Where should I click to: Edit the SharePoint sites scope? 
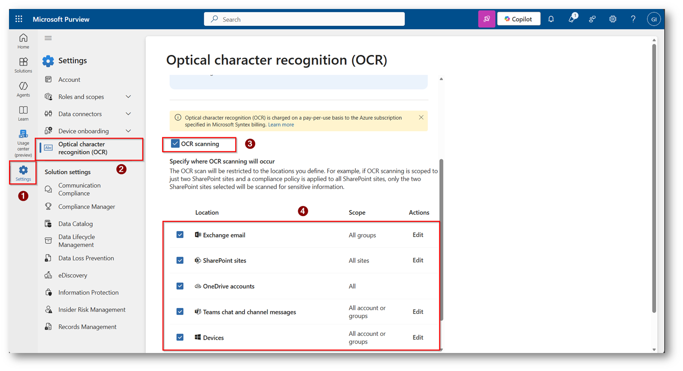coord(418,260)
